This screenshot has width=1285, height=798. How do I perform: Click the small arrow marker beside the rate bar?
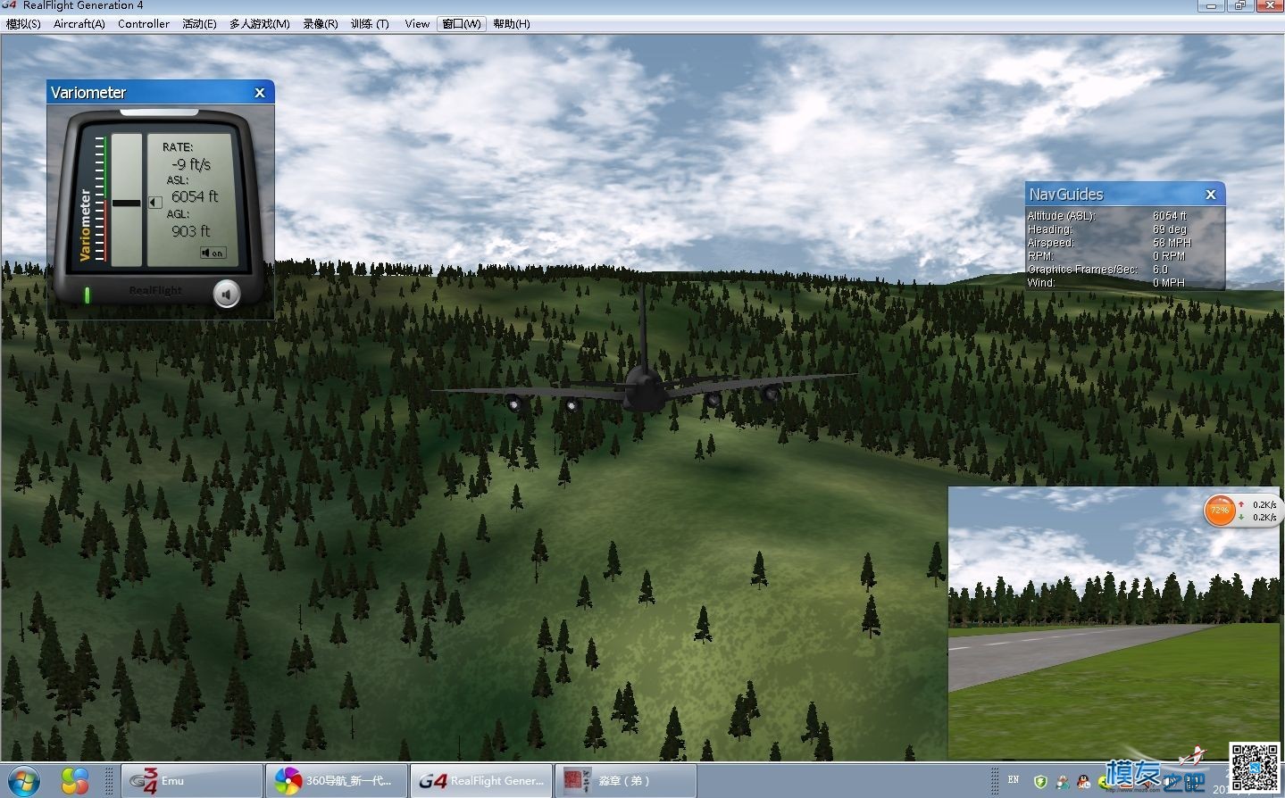click(x=154, y=203)
